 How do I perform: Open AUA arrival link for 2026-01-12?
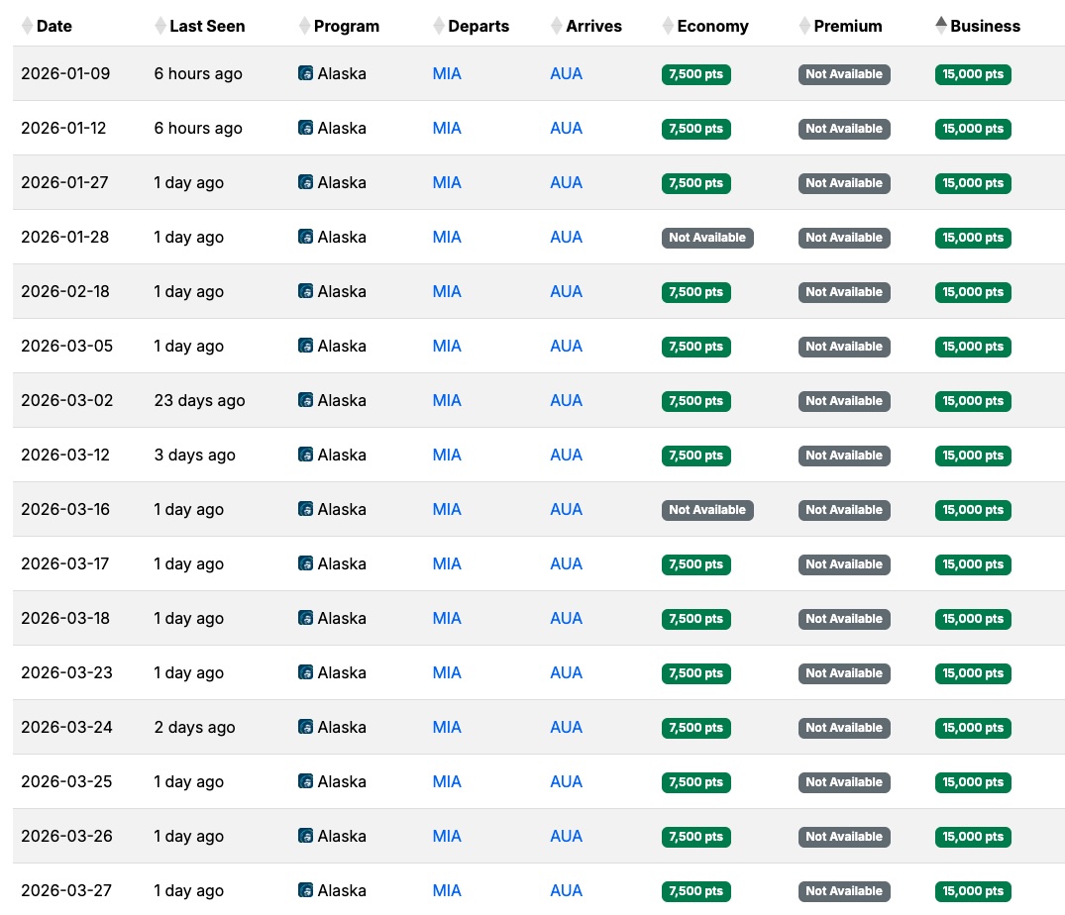[x=566, y=128]
